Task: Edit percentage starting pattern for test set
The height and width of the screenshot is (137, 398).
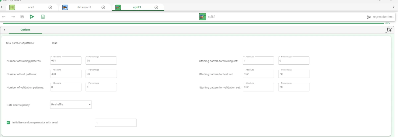Action: [x=294, y=74]
